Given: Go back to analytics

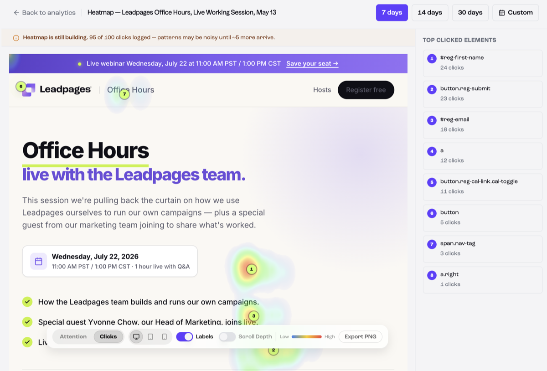Looking at the screenshot, I should coord(44,13).
